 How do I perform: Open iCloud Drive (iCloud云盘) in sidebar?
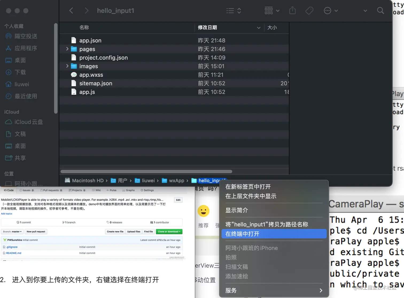(24, 122)
